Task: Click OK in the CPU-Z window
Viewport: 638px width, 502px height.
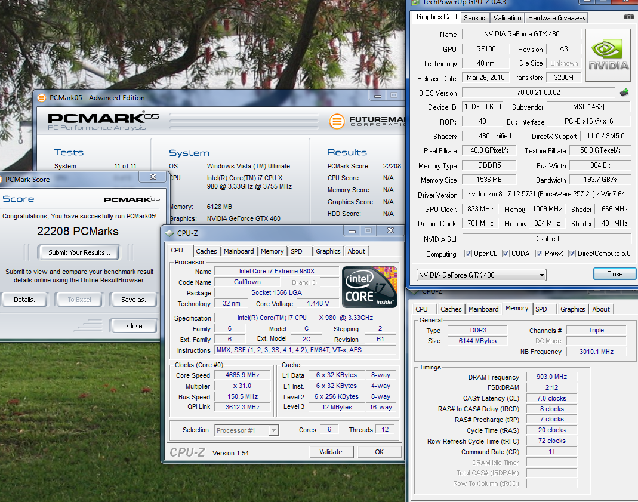Action: click(379, 452)
